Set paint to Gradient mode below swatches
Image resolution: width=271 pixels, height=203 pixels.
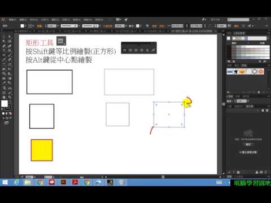pyautogui.click(x=7, y=113)
